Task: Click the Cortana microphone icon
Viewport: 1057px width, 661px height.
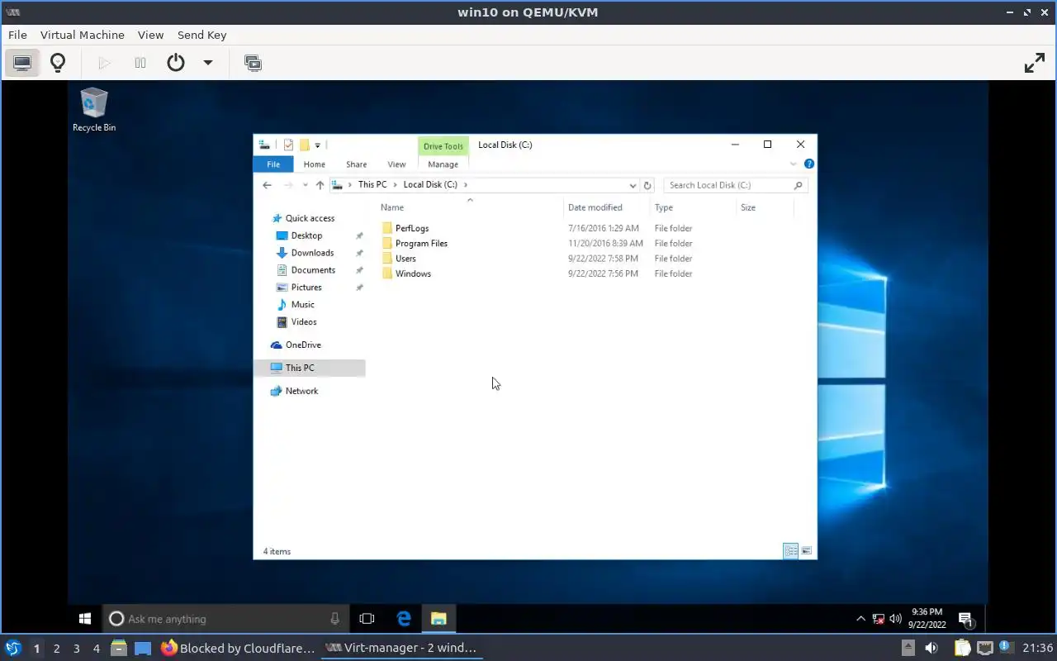Action: pyautogui.click(x=334, y=619)
